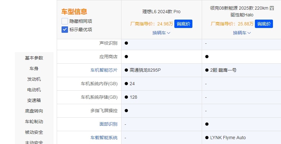Select the LYNK Flyme Auto cell
This screenshot has width=281, height=144.
pos(228,138)
